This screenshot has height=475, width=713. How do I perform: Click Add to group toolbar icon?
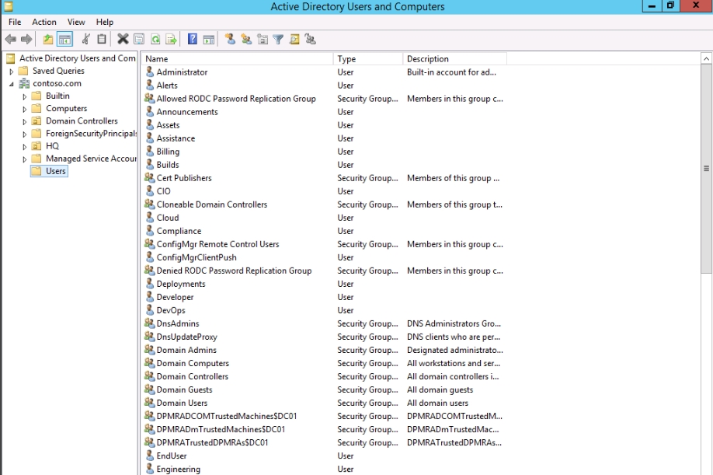click(311, 40)
